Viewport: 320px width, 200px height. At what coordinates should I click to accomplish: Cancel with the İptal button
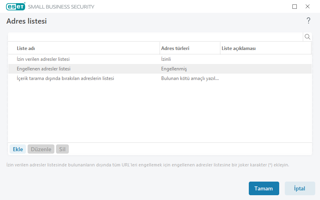coord(300,188)
